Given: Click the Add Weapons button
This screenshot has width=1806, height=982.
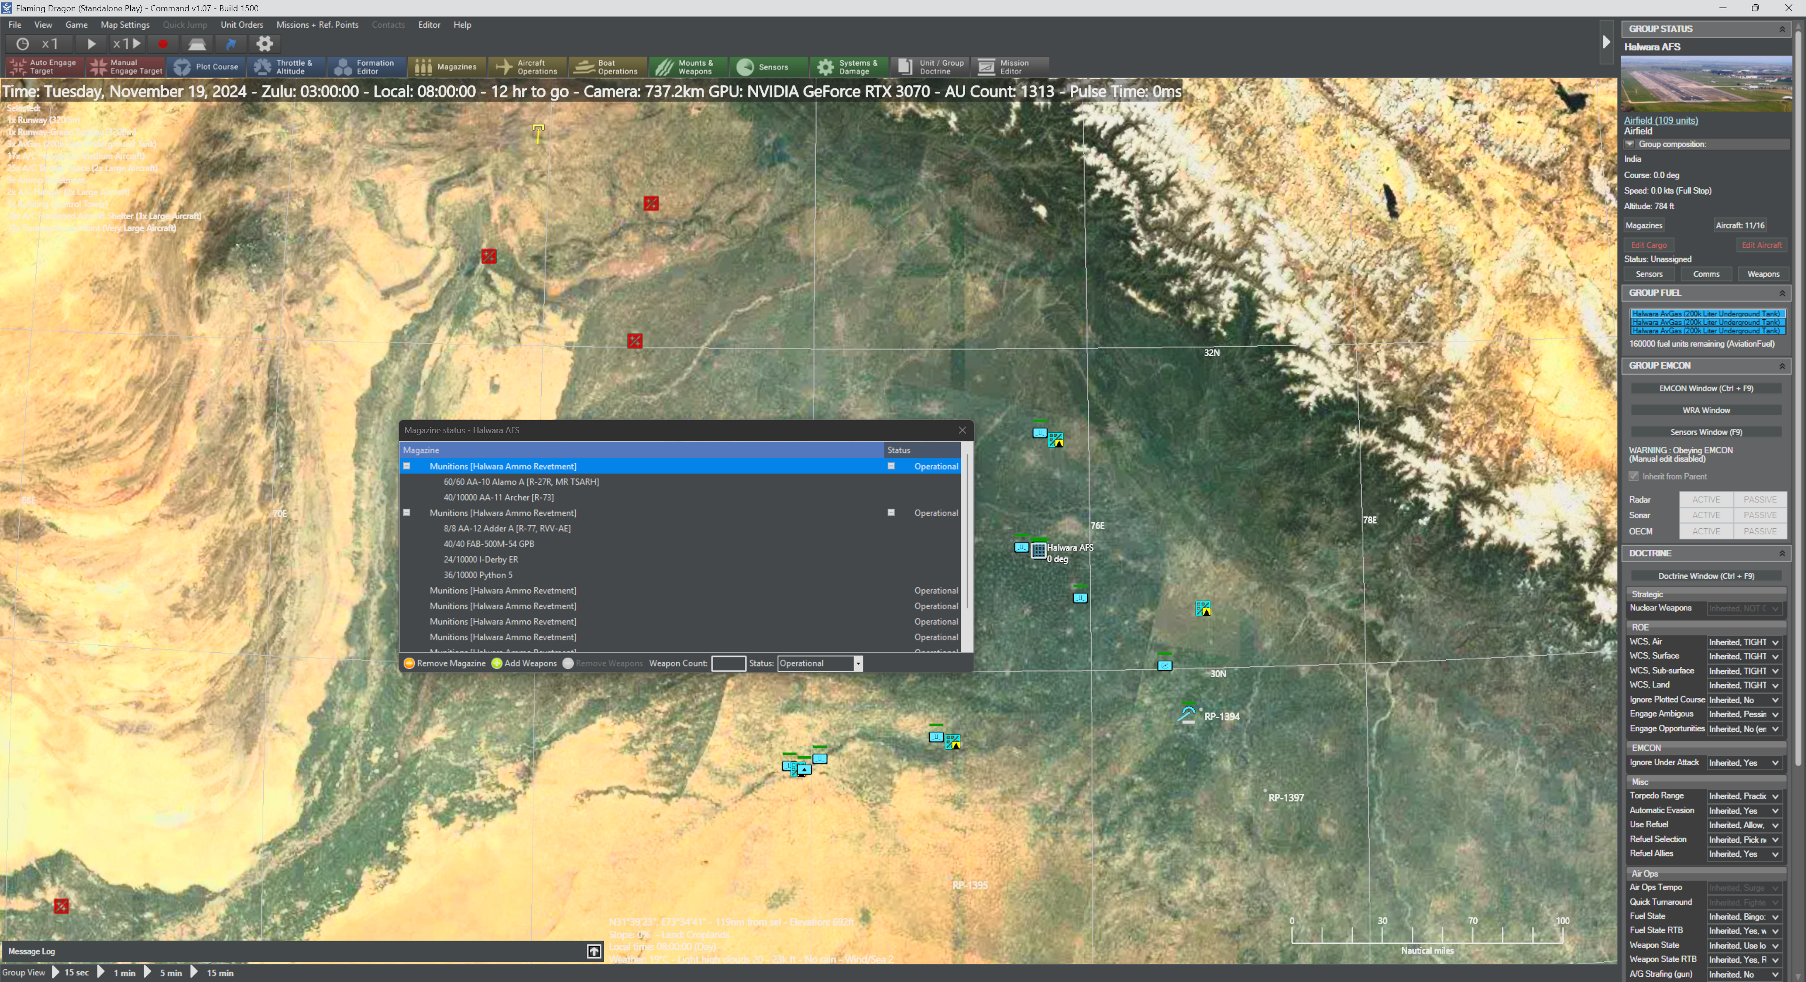Looking at the screenshot, I should (x=524, y=664).
